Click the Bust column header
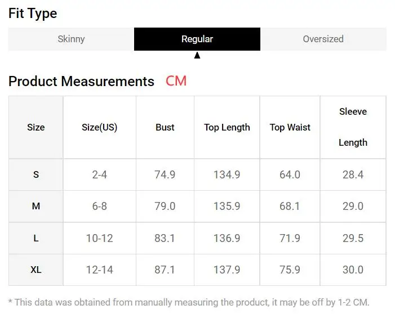 [x=165, y=127]
